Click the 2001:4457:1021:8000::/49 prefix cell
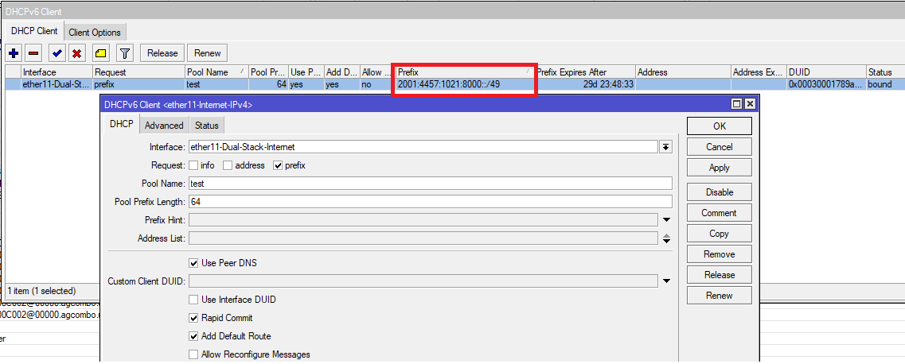 coord(463,84)
